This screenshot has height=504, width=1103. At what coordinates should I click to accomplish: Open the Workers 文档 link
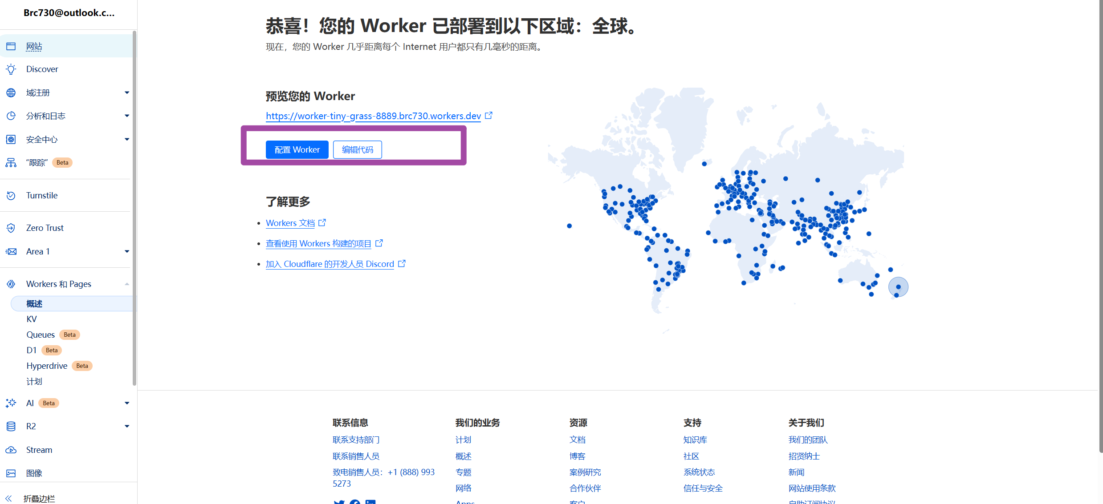coord(290,223)
